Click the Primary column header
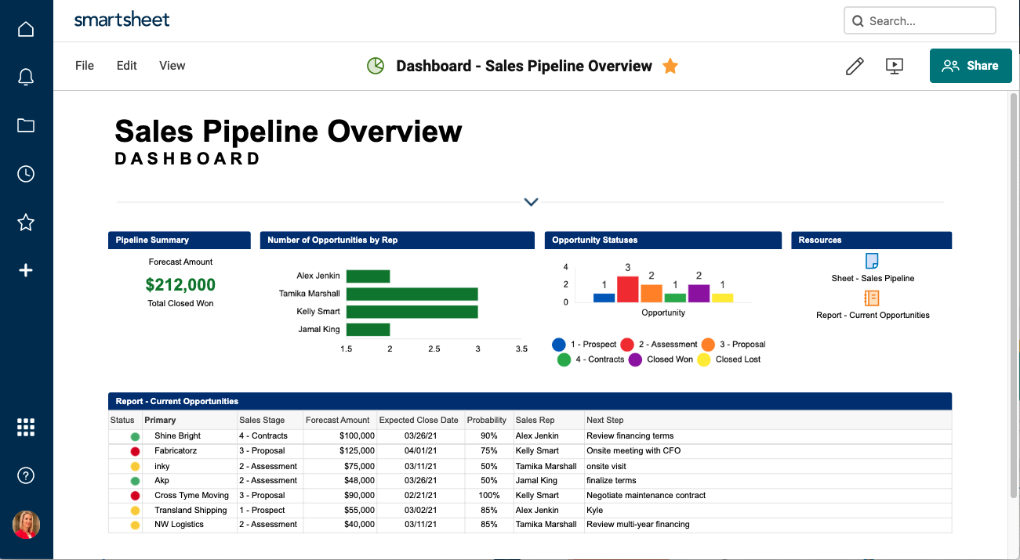This screenshot has width=1020, height=560. click(190, 421)
